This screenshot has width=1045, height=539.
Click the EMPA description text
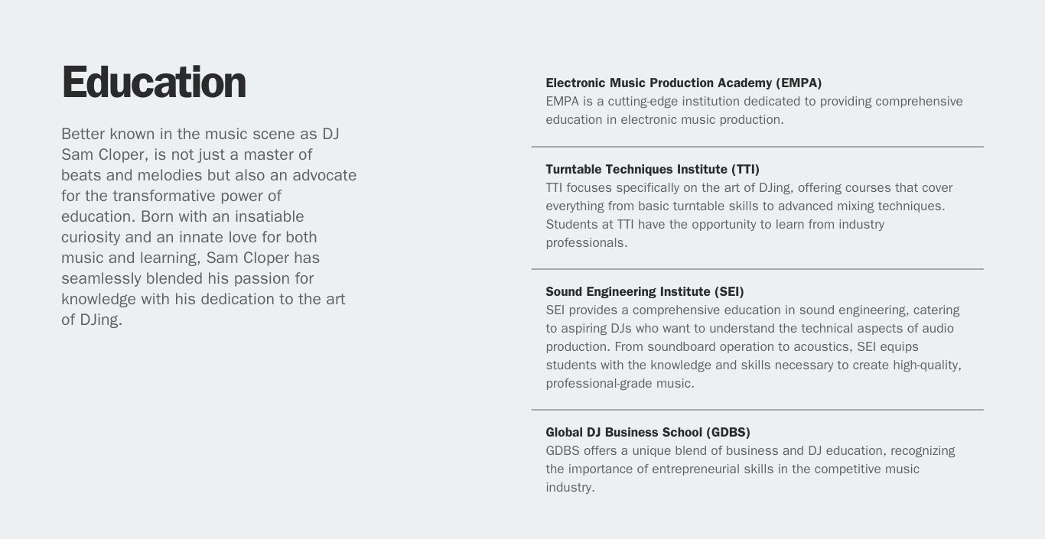(x=754, y=111)
